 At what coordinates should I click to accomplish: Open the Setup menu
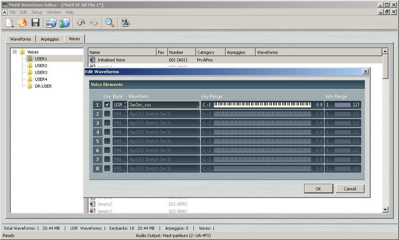click(37, 12)
